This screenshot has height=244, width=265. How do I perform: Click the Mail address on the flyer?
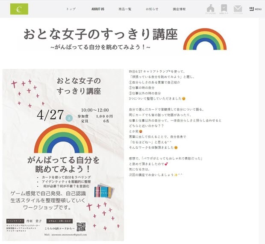(x=65, y=235)
